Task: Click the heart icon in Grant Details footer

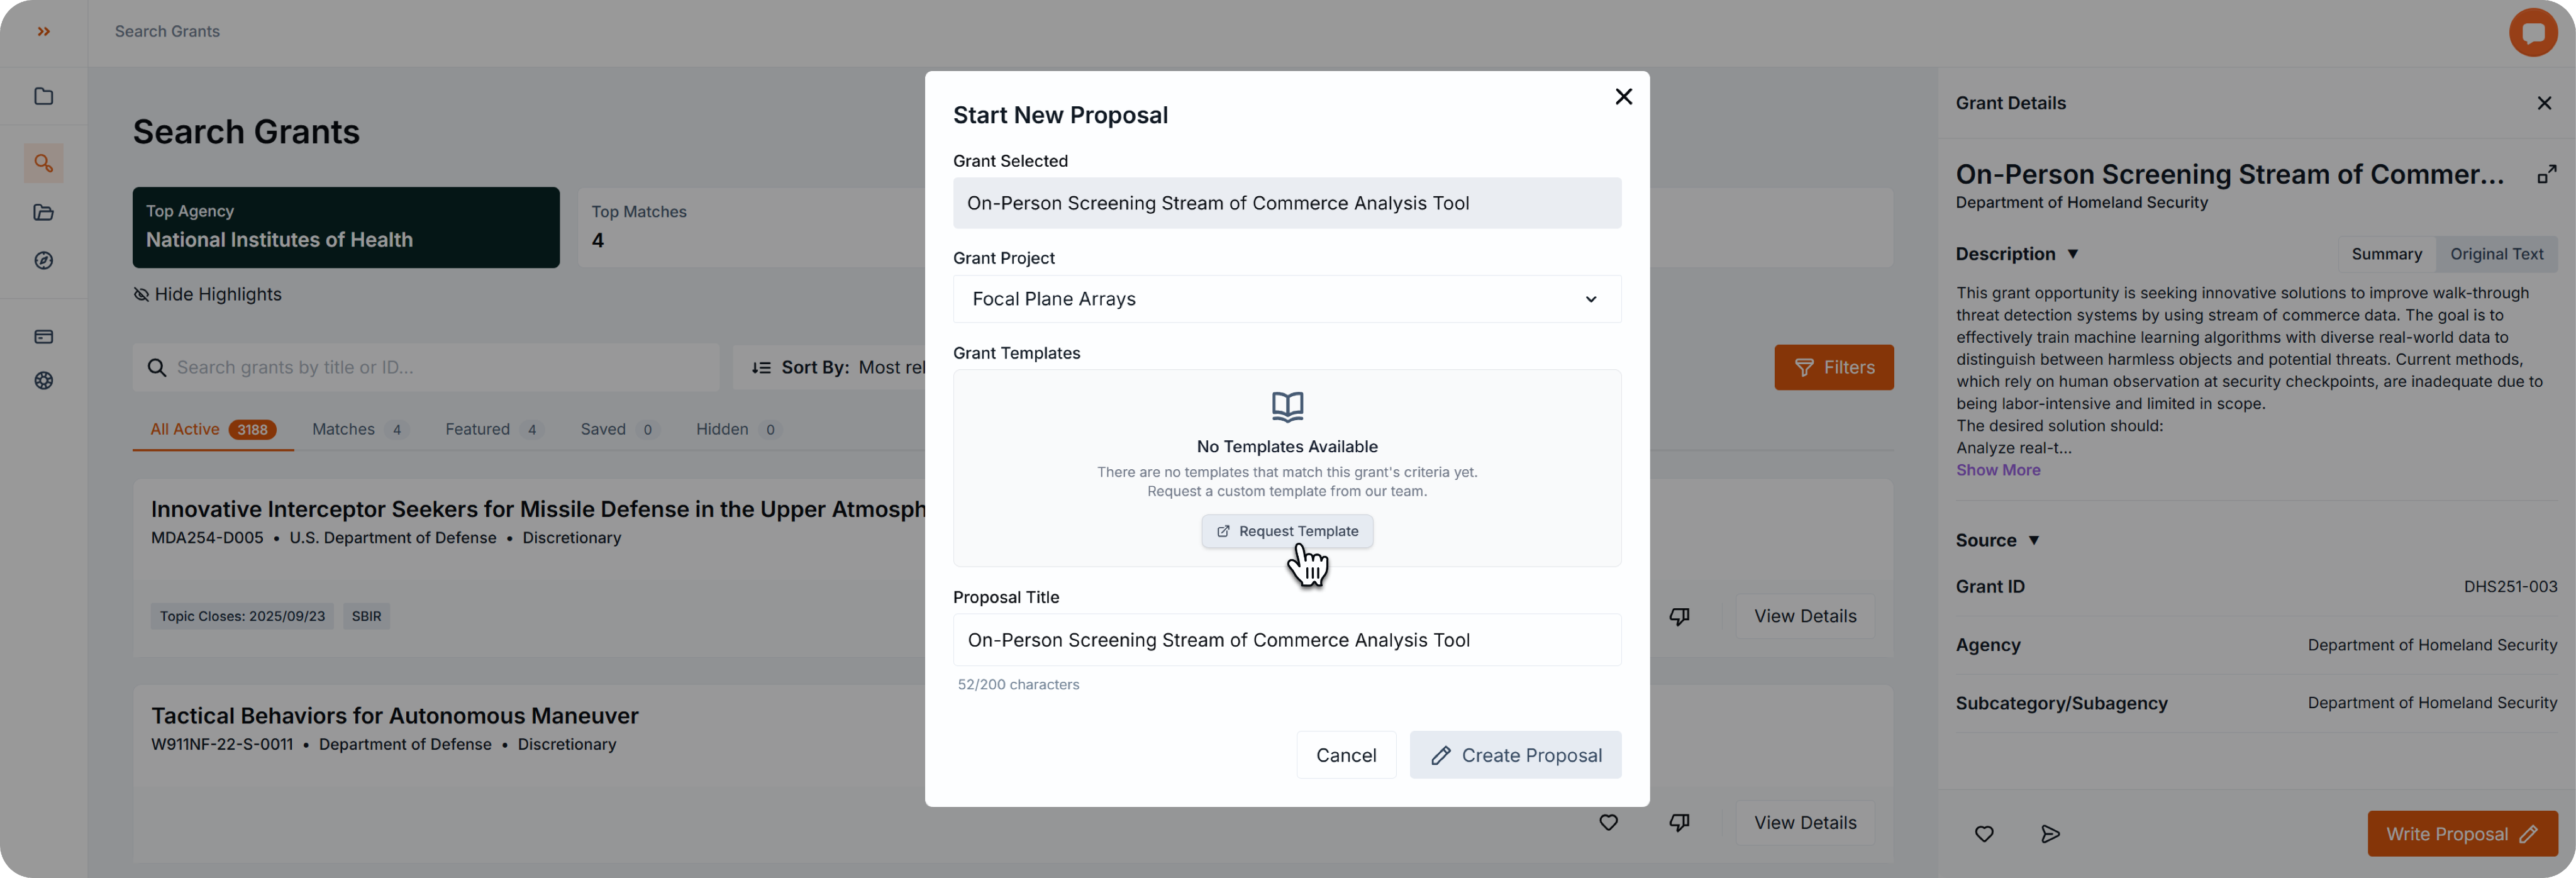Action: click(x=1984, y=834)
